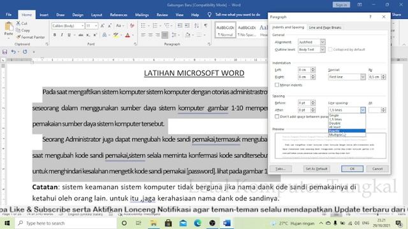The image size is (408, 229).
Task: Click OK in Paragraph dialog
Action: 352,169
